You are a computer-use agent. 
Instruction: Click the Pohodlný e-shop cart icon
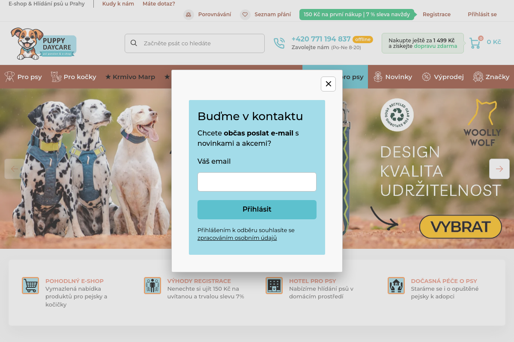(30, 286)
